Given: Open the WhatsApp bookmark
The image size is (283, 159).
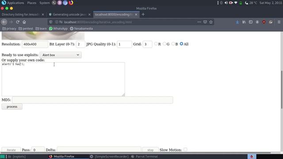Looking at the screenshot, I should coord(58,28).
